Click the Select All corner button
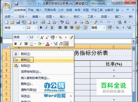 point(6,47)
